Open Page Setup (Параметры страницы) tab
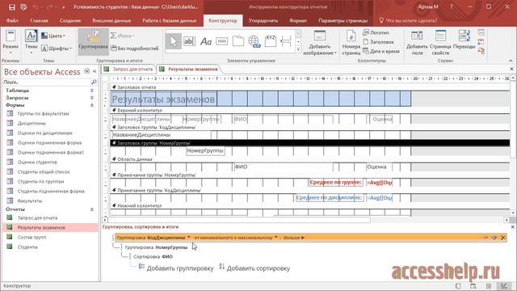The height and width of the screenshot is (291, 517). pyautogui.click(x=343, y=20)
